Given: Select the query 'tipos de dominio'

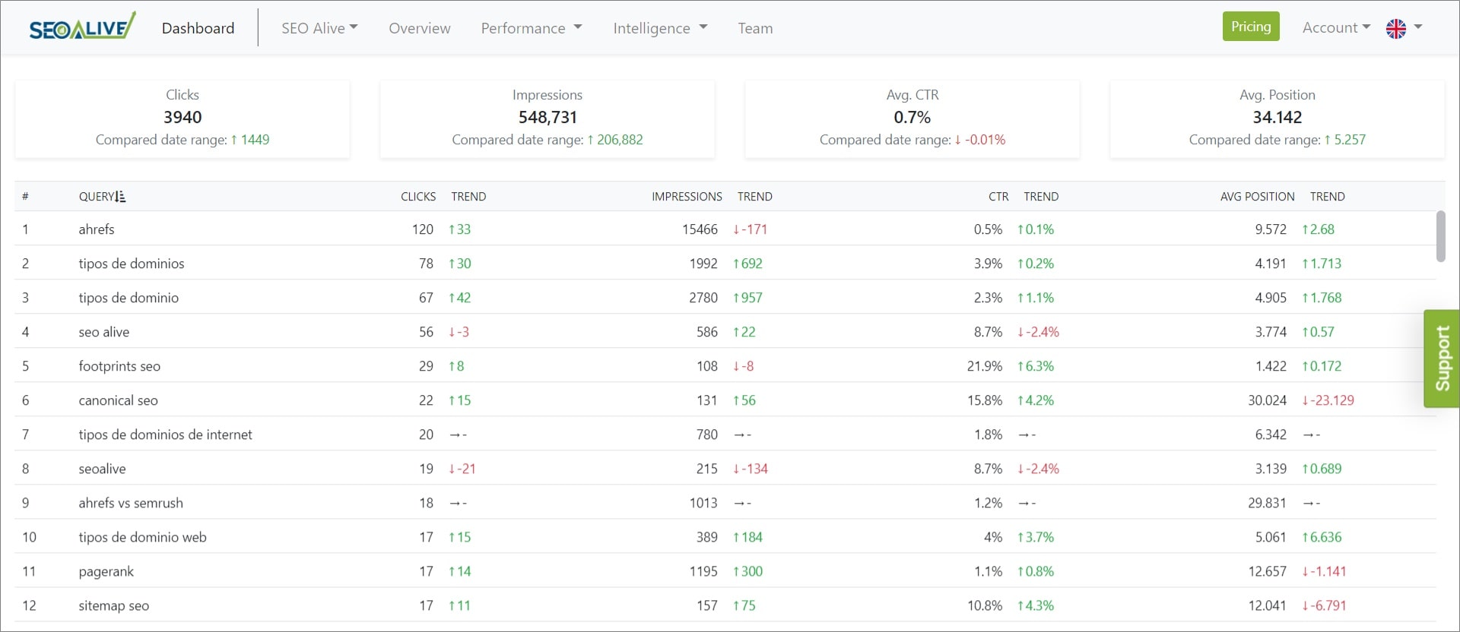Looking at the screenshot, I should pyautogui.click(x=129, y=298).
